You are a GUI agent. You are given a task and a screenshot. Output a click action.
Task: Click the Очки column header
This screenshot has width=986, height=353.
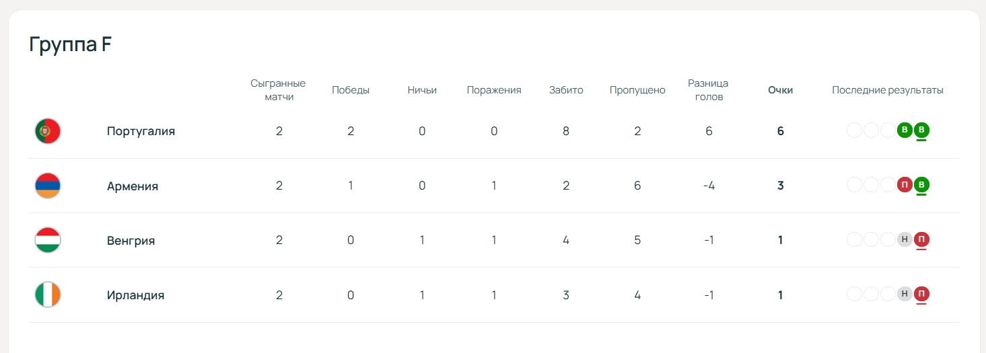781,90
